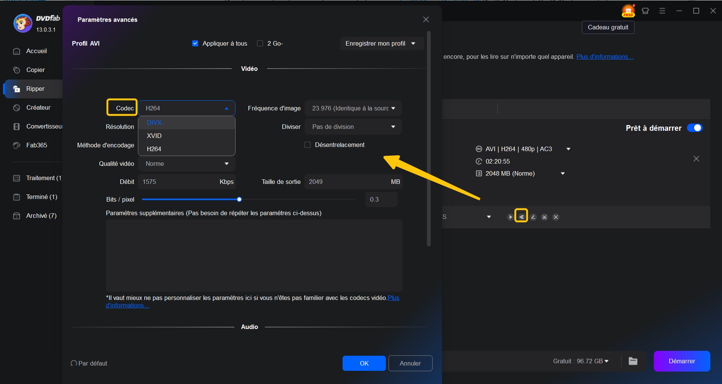Open Fab365 section
The height and width of the screenshot is (384, 722).
(x=37, y=145)
